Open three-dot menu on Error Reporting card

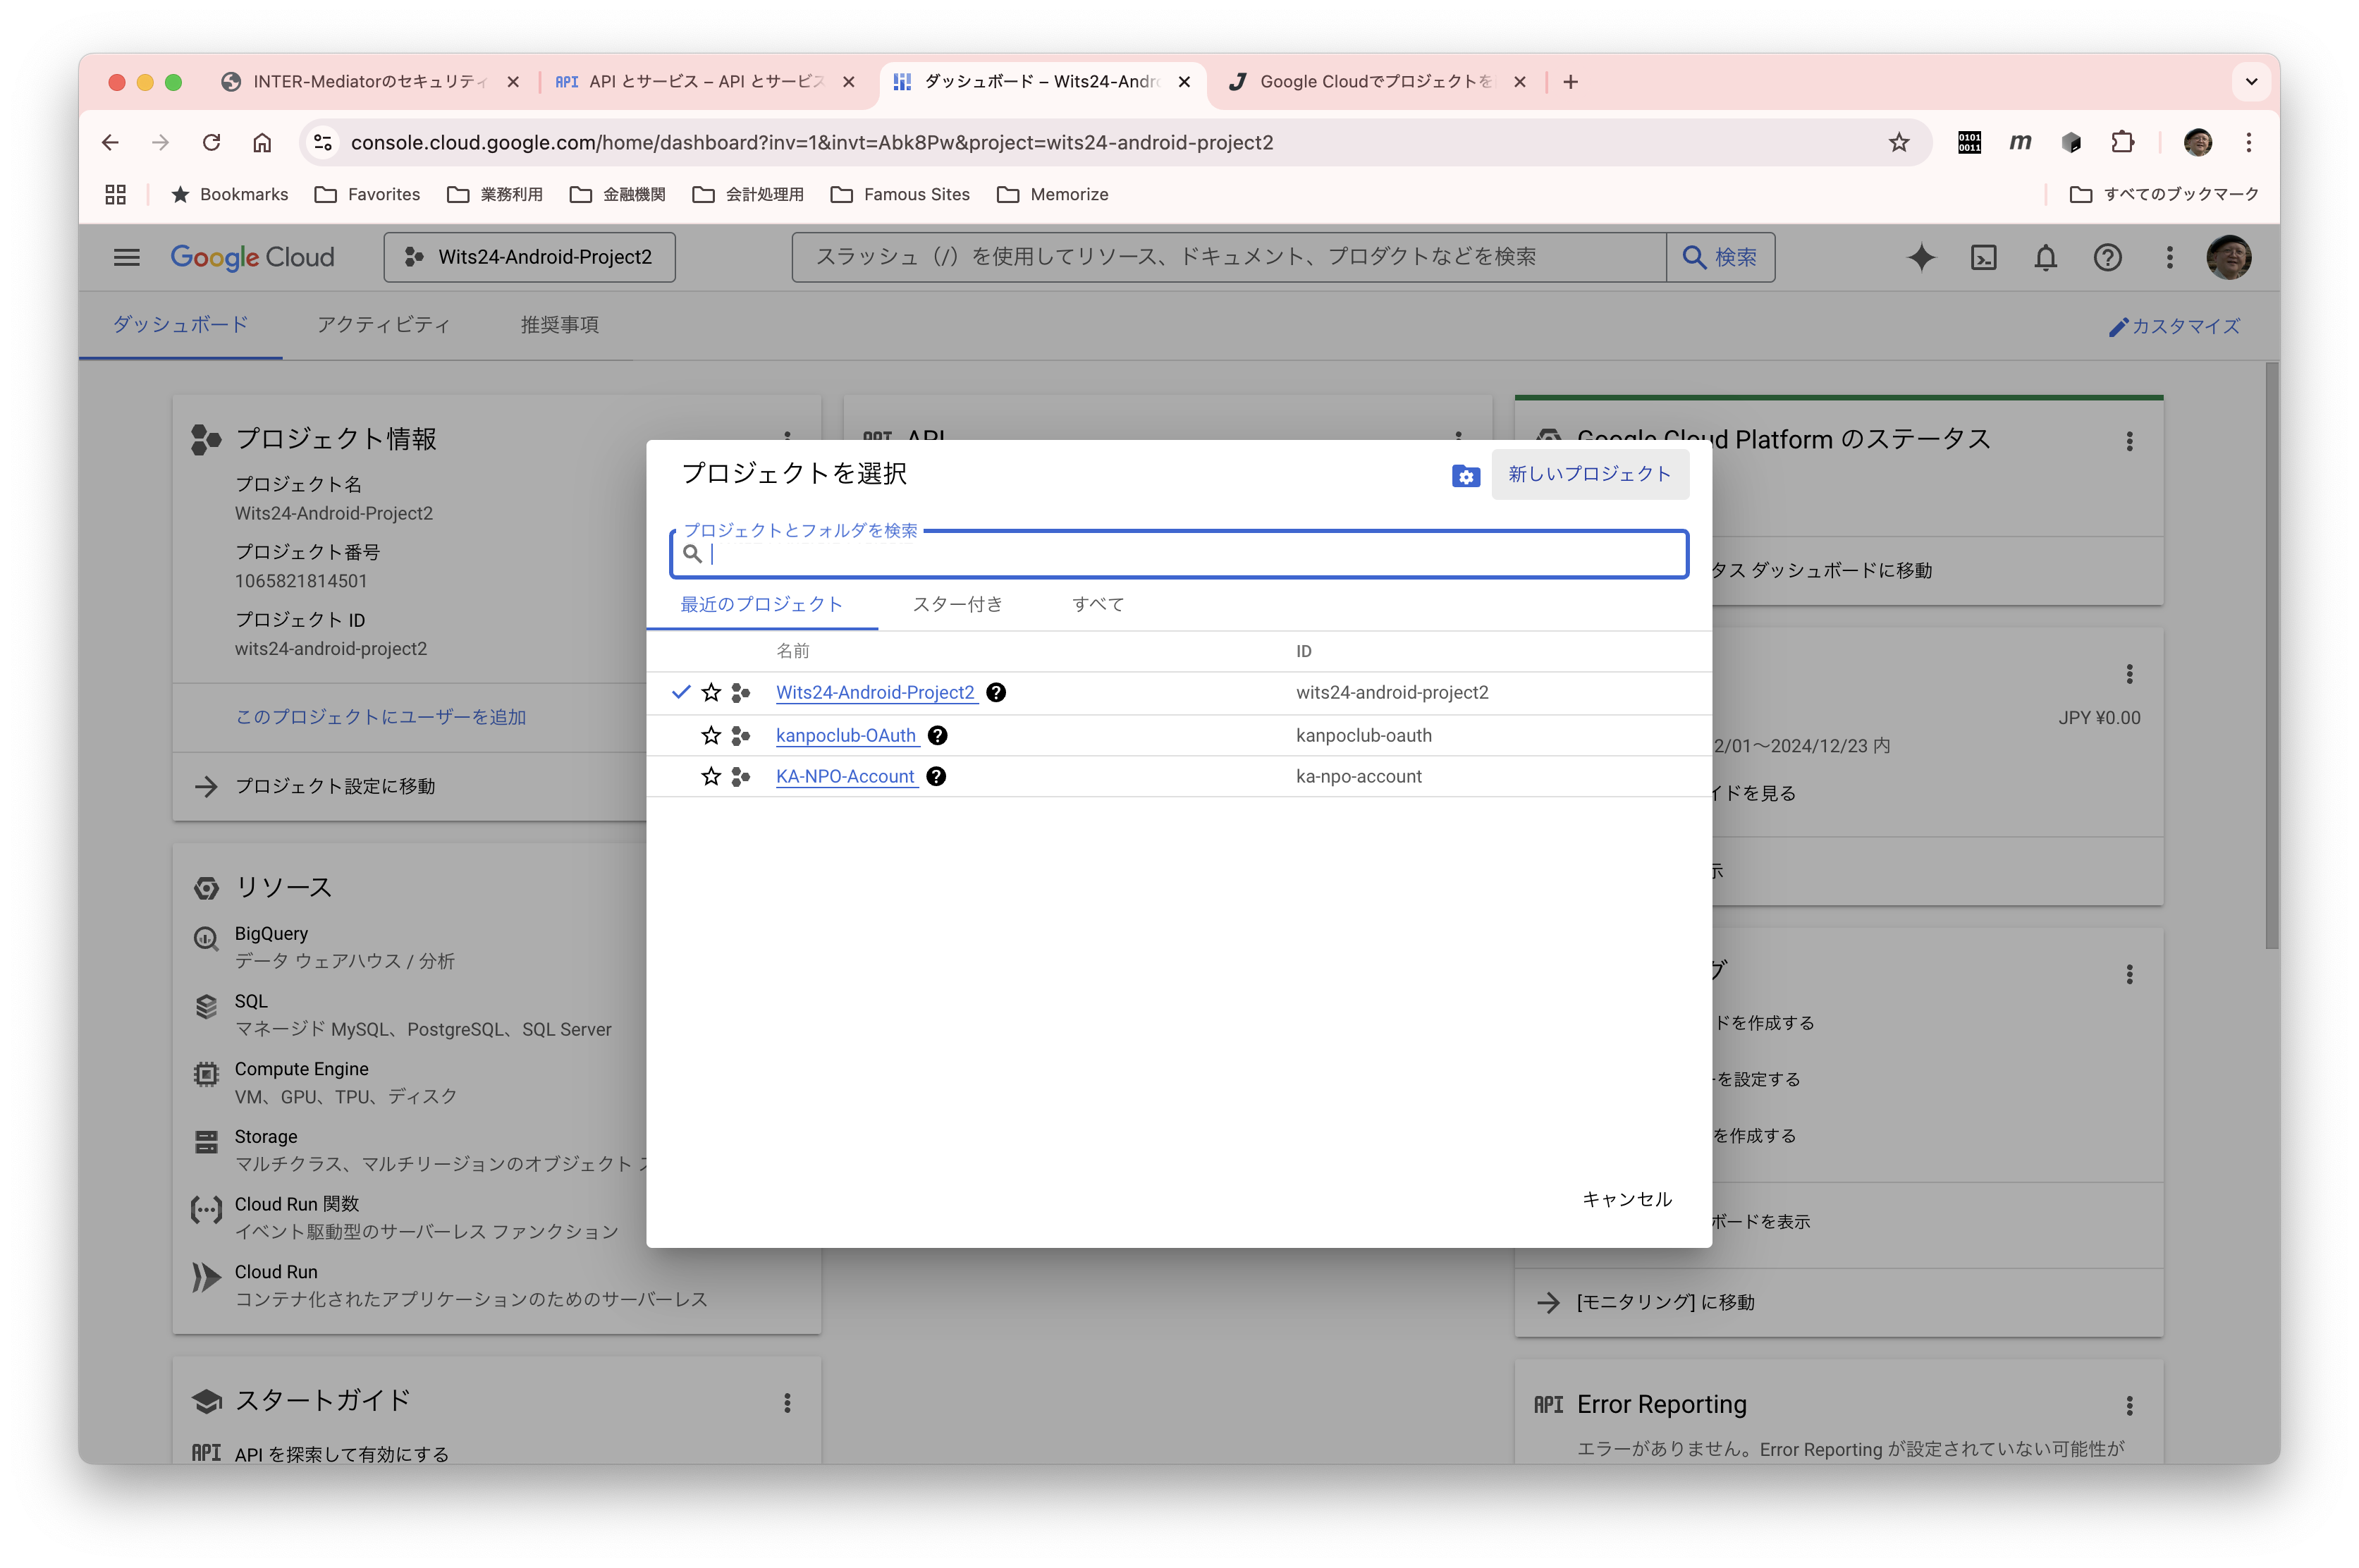click(x=2129, y=1405)
